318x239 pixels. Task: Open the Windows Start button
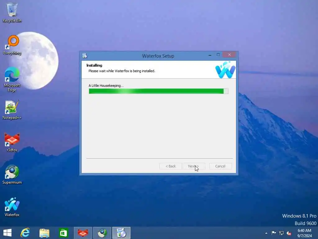7,233
